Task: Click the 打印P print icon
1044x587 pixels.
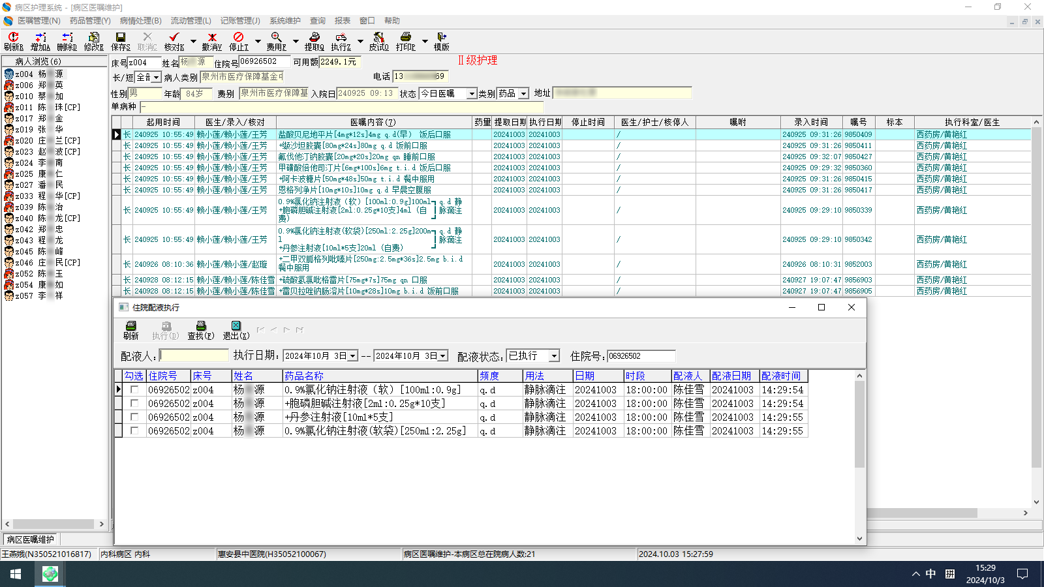Action: tap(405, 41)
